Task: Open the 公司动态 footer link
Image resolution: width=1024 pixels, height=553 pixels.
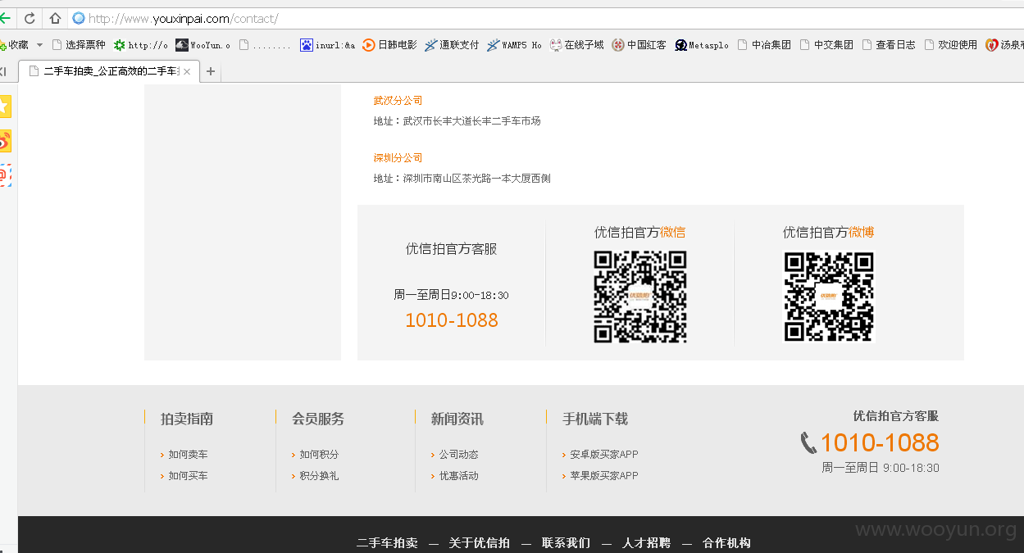Action: pos(458,455)
